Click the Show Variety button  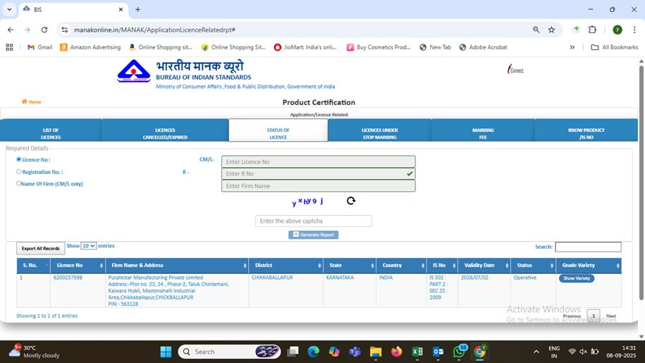(x=576, y=278)
